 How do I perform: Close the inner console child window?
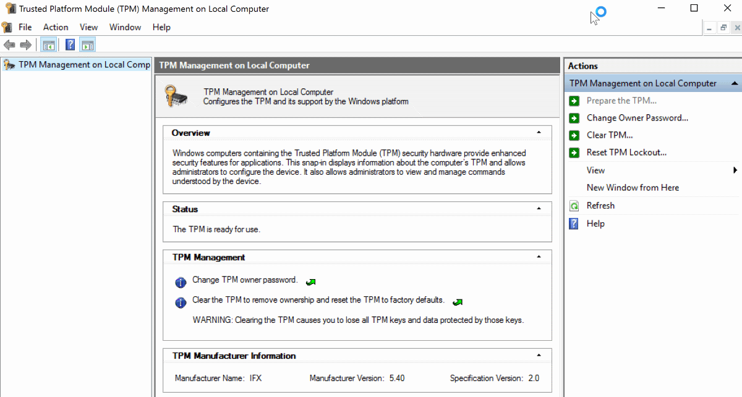[736, 27]
